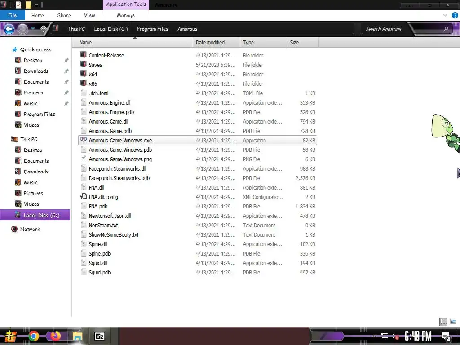Open the muted volume tray icon

(395, 336)
